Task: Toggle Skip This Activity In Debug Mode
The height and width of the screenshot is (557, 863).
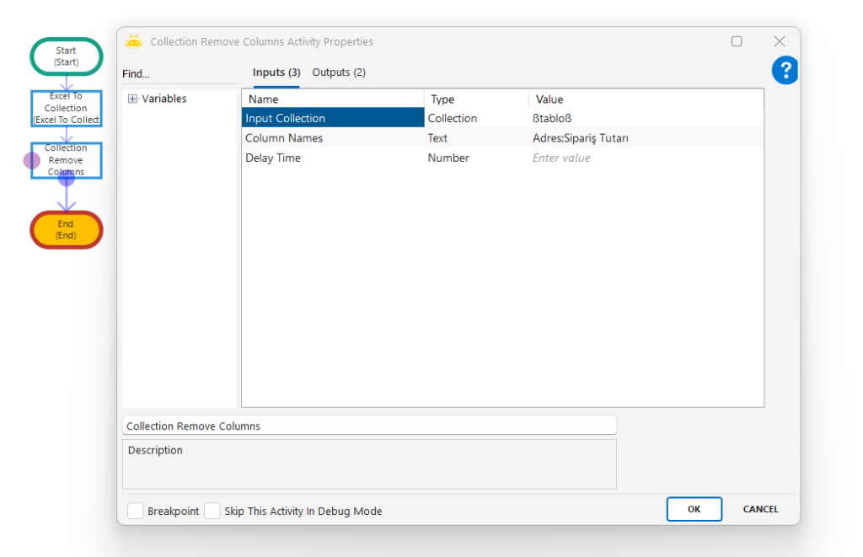Action: click(x=212, y=511)
